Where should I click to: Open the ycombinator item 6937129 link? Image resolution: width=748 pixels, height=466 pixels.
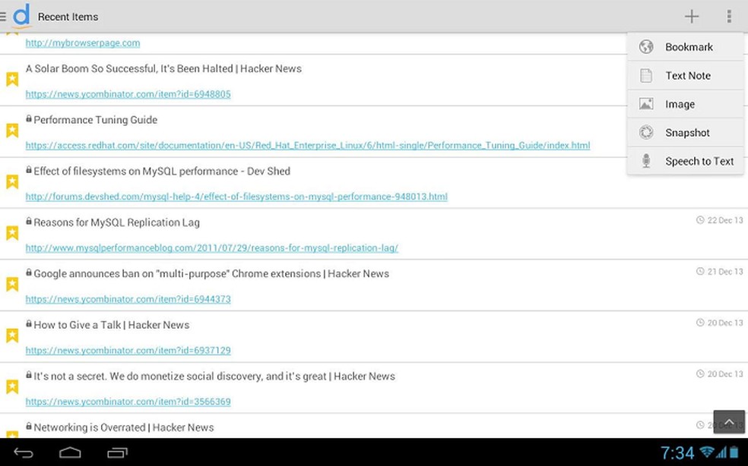(x=128, y=350)
